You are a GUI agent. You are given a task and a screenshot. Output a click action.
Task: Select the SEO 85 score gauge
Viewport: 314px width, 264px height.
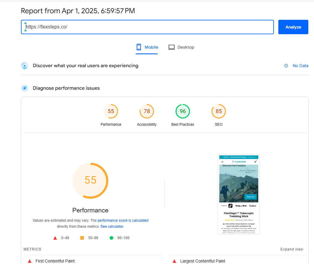[x=219, y=112]
